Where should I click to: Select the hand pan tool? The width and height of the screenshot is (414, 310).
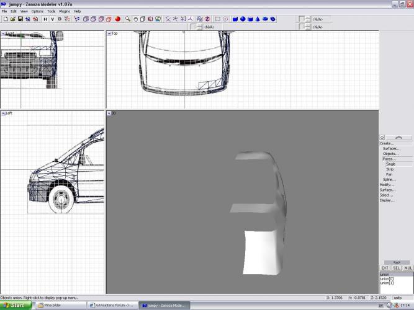tap(135, 19)
